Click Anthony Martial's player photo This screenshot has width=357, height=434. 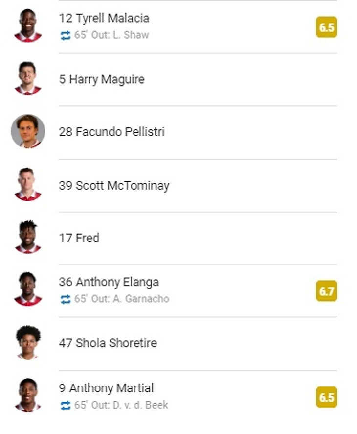point(28,395)
